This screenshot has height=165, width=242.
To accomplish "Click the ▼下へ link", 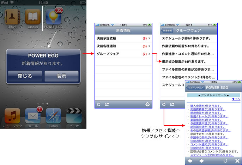I will point(236,99).
